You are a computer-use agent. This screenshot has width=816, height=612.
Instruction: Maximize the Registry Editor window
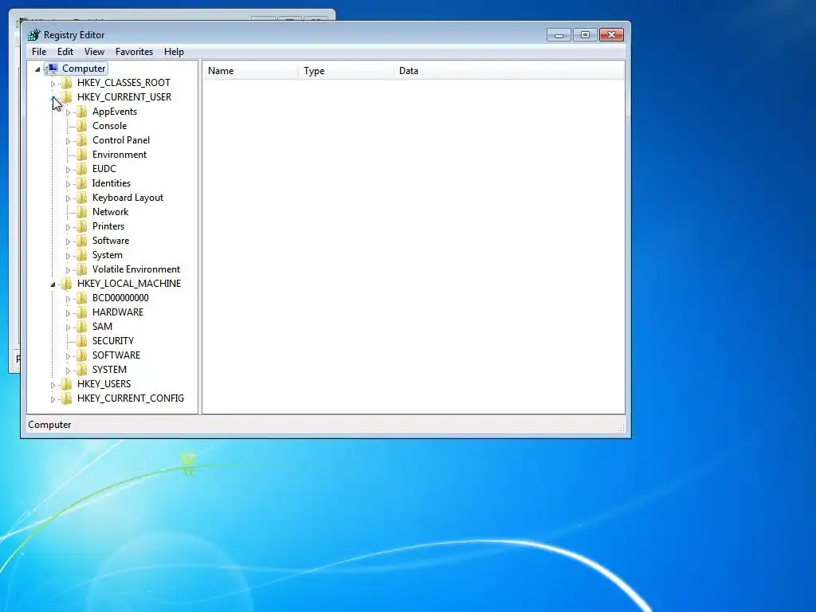click(x=585, y=35)
